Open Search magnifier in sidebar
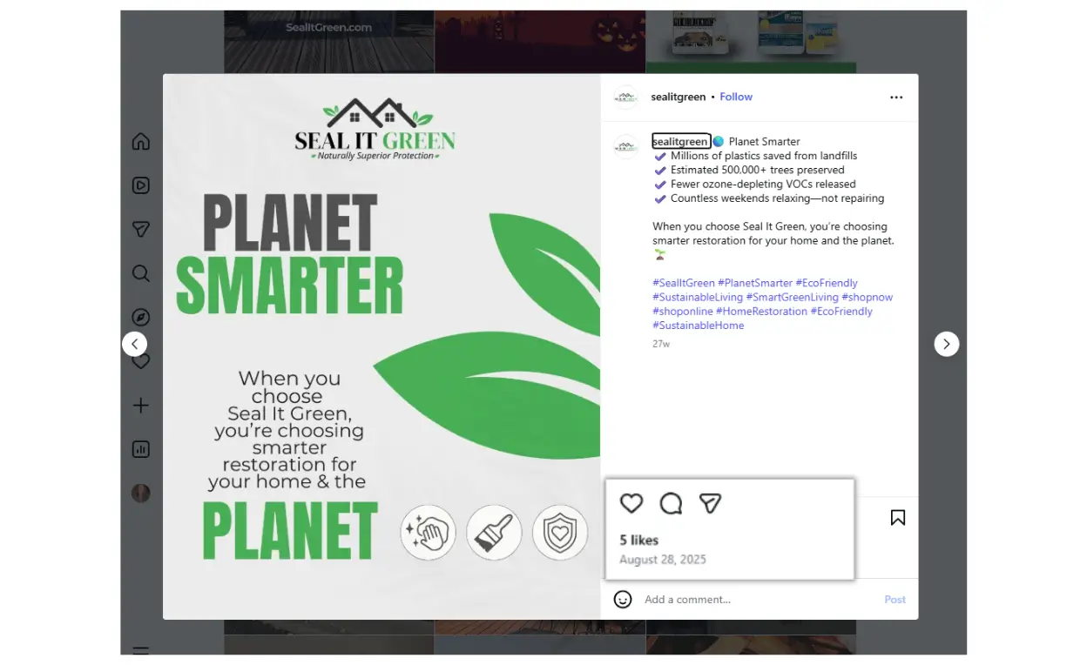The width and height of the screenshot is (1087, 665). tap(141, 273)
